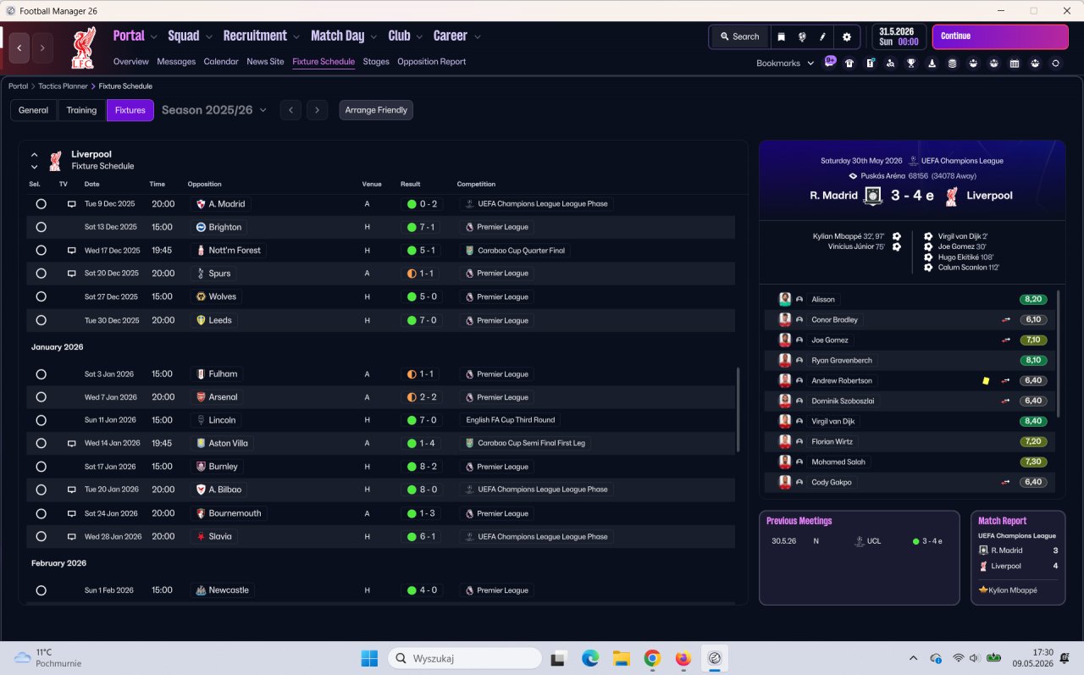Expand the Match Day menu dropdown arrow

(373, 36)
